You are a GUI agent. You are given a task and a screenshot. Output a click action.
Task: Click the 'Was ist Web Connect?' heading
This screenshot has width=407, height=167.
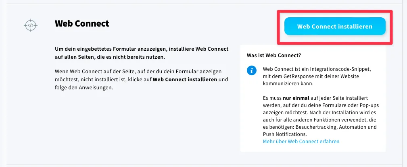[274, 56]
